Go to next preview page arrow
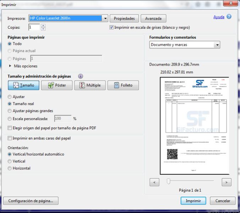This screenshot has height=213, width=240. click(x=226, y=181)
